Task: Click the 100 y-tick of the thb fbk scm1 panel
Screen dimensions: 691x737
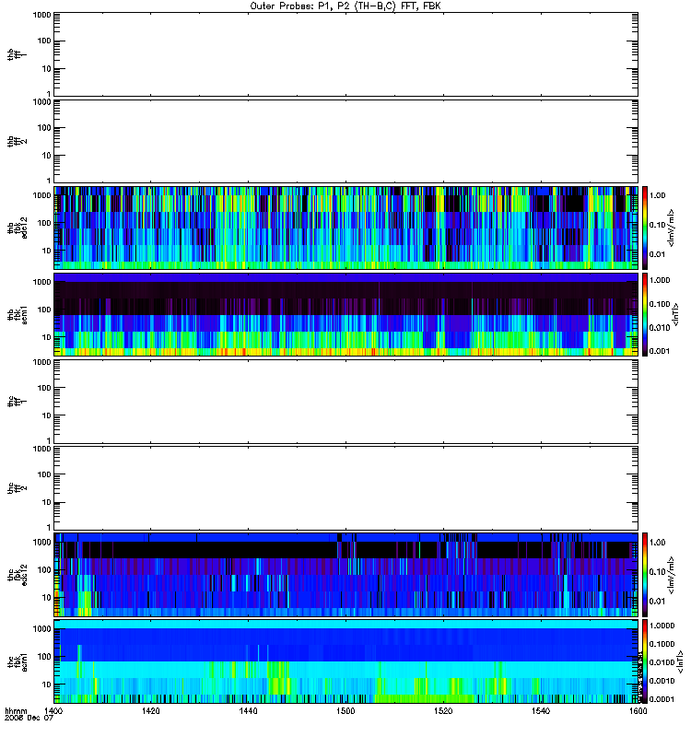Action: tap(44, 310)
